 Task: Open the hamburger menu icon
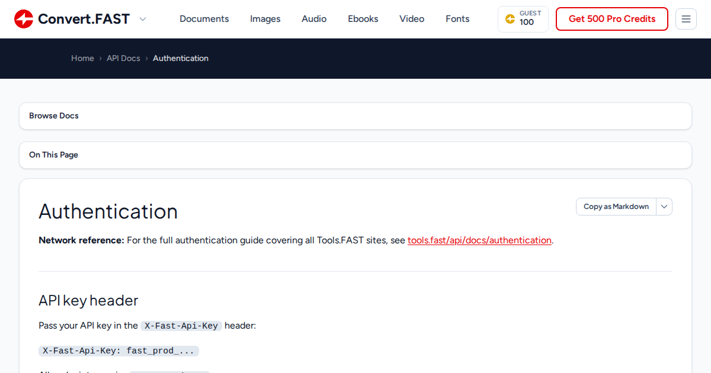[x=686, y=19]
